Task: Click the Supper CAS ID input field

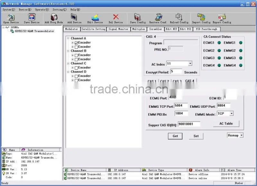Action: point(189,124)
